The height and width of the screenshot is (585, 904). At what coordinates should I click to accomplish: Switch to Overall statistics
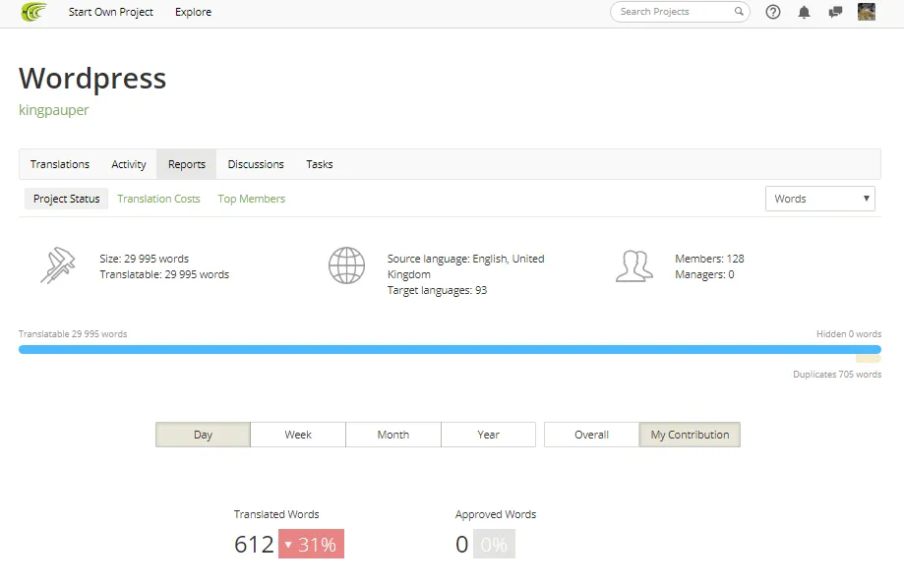591,435
